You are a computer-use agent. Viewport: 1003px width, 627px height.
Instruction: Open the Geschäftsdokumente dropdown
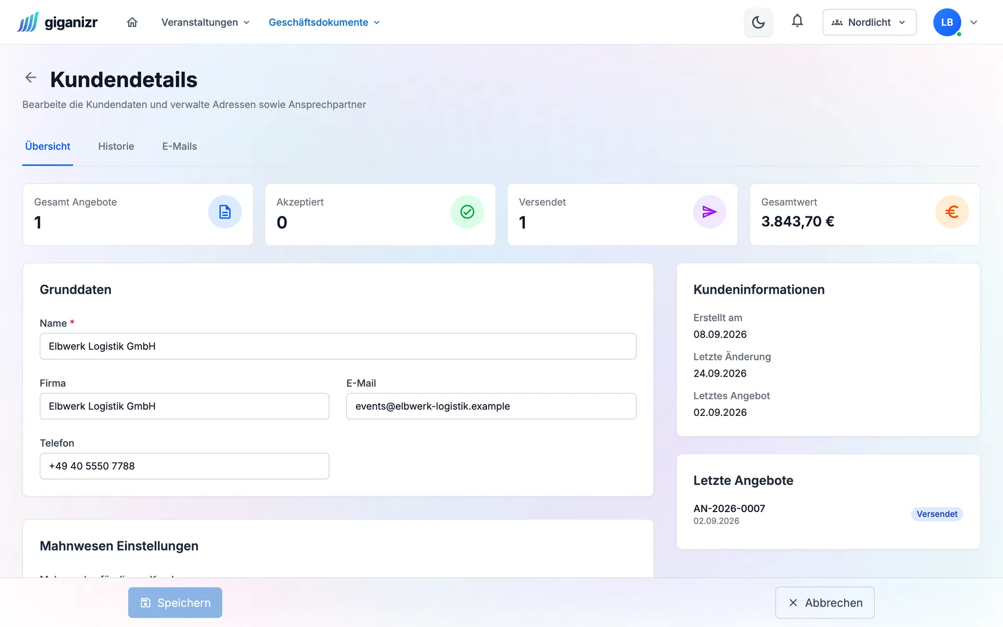324,22
